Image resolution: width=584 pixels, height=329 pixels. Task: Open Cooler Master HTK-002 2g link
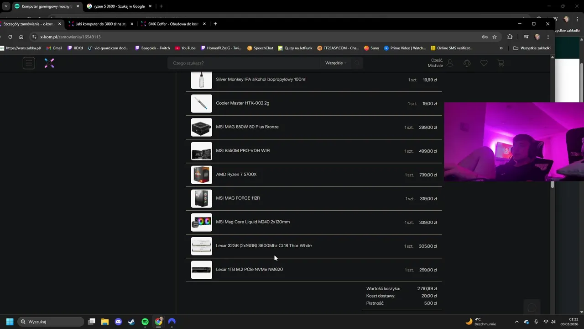[x=243, y=103]
